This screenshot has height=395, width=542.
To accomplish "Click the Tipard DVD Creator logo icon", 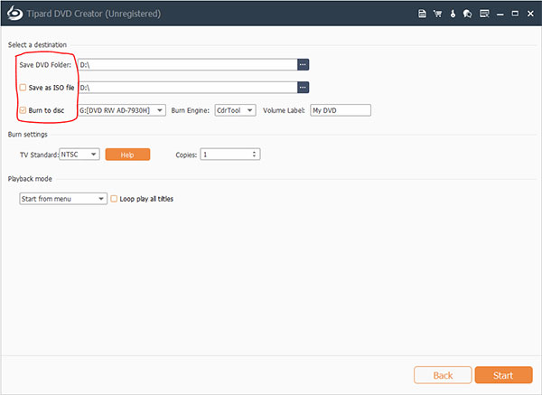I will 14,14.
